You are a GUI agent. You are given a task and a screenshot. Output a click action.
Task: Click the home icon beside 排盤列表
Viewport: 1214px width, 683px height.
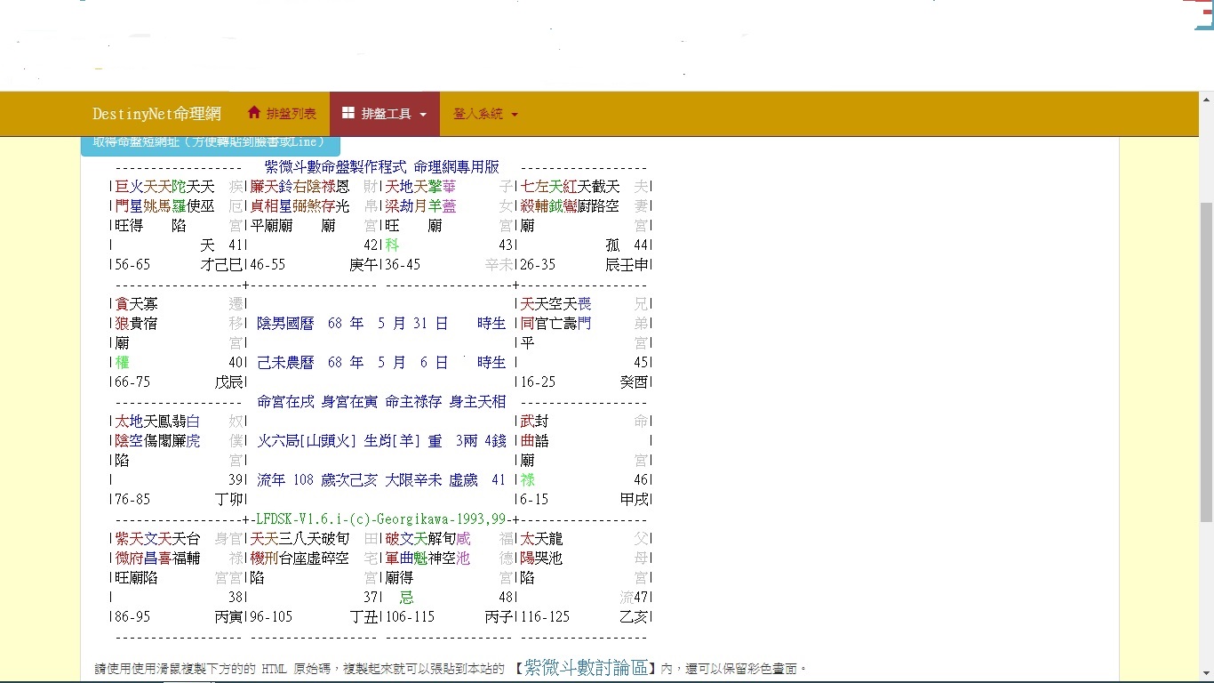(254, 113)
